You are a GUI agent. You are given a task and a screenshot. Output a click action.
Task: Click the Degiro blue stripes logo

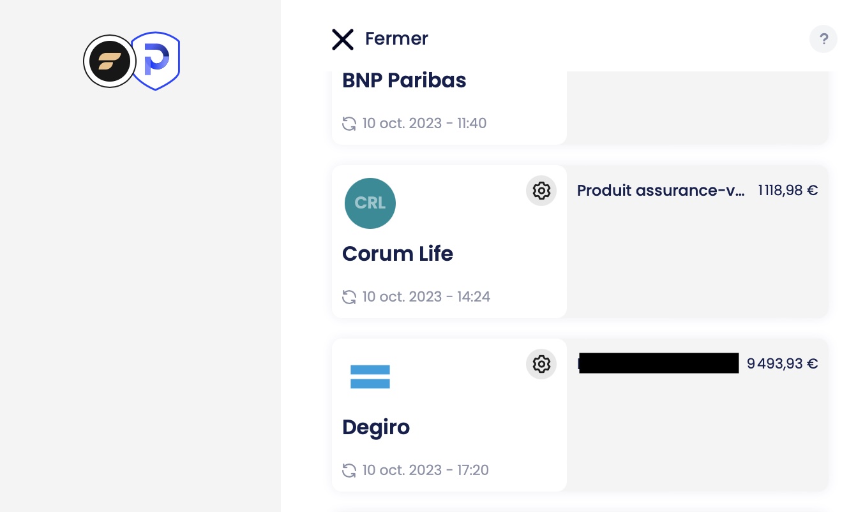370,377
